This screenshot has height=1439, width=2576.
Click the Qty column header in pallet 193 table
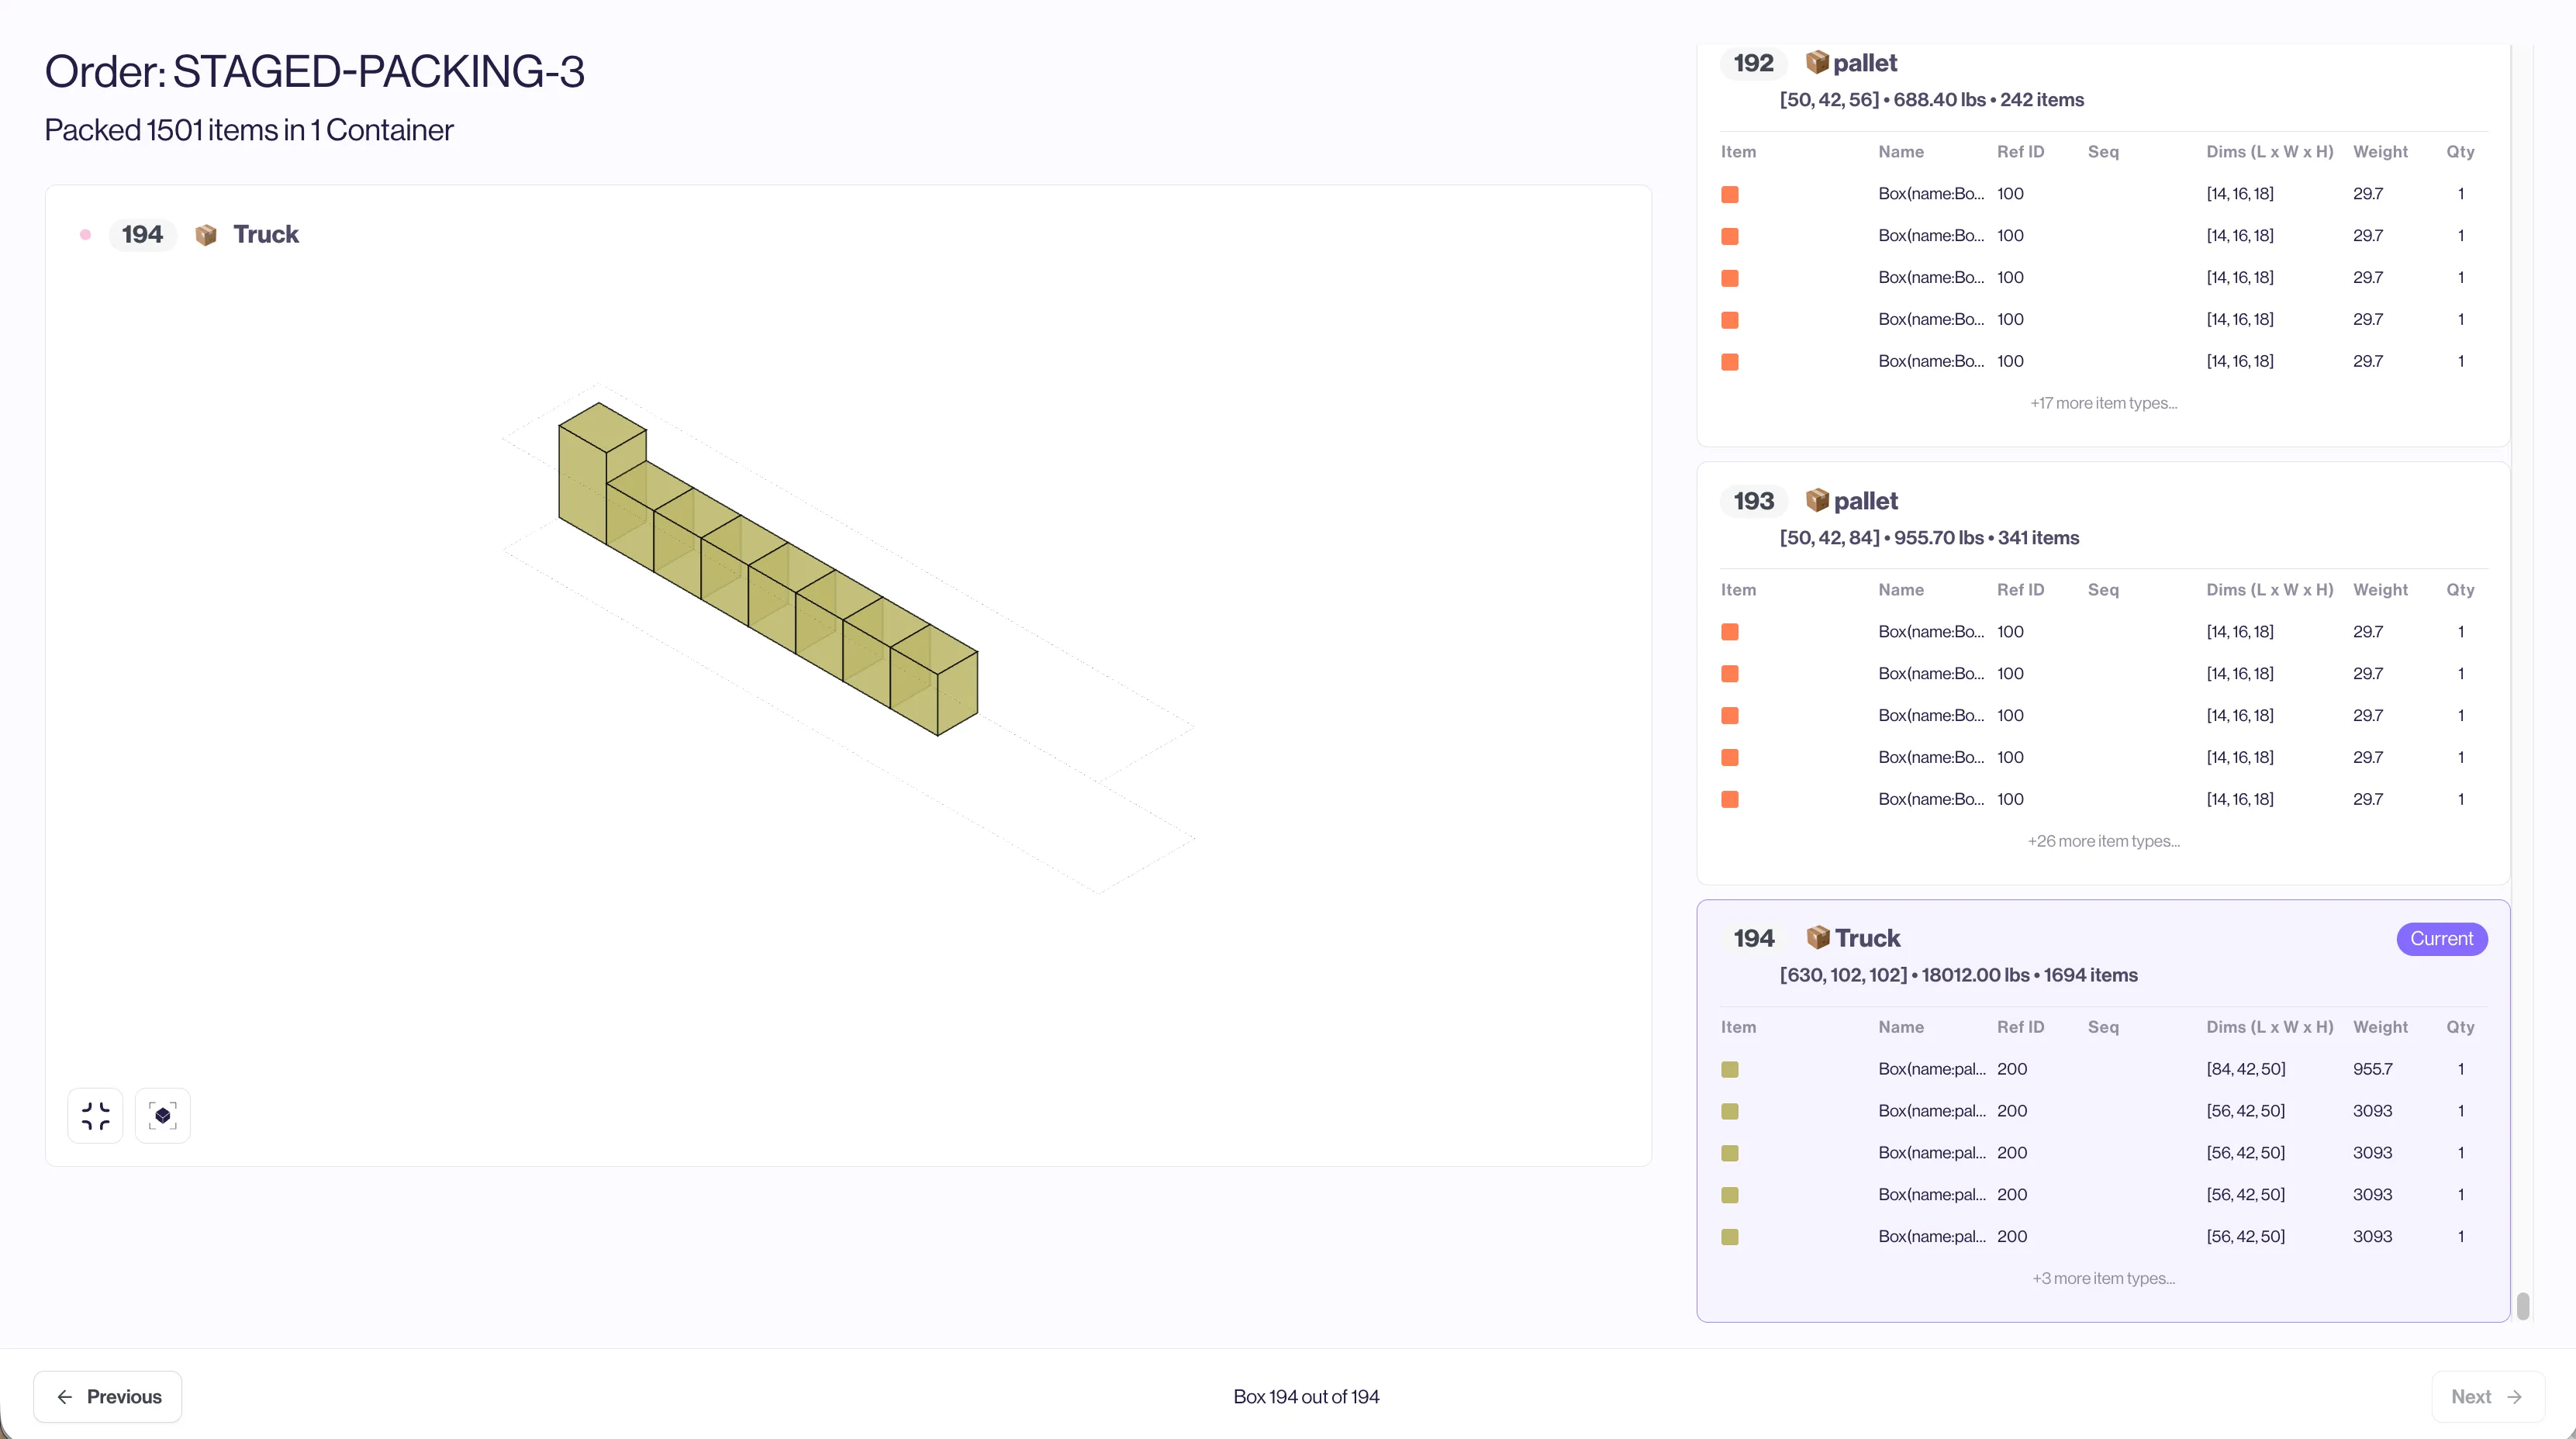[x=2460, y=590]
